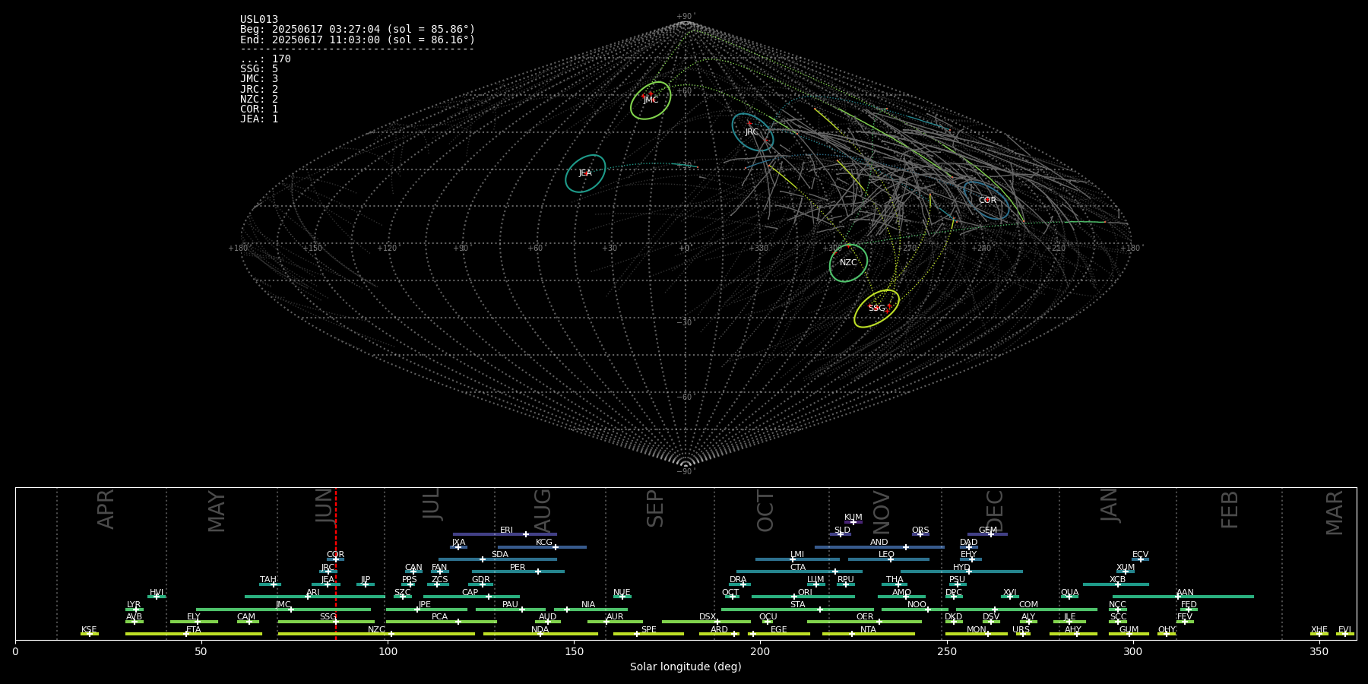The image size is (1368, 684).
Task: Select the GEM shower bar in the timeline
Action: (987, 534)
